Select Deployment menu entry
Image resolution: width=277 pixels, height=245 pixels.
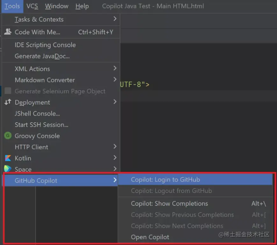pyautogui.click(x=61, y=102)
